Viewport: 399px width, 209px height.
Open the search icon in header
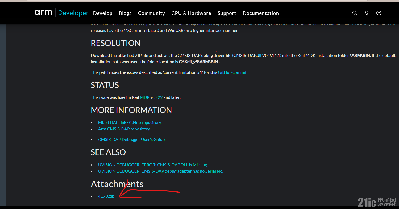pos(355,13)
